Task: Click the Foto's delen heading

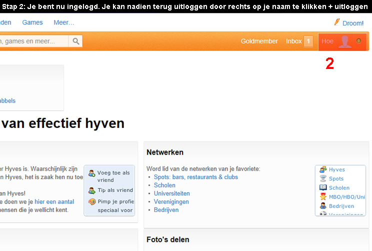Action: point(167,239)
